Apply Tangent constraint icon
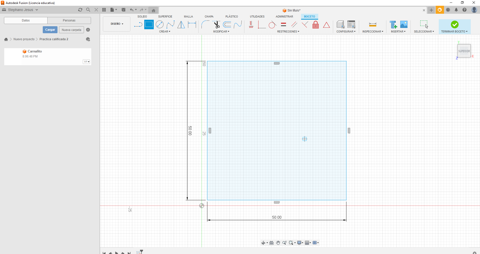Viewport: 480px width, 254px height. [x=272, y=25]
